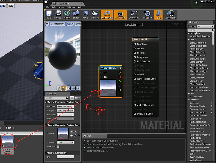Open the NewT texture asset dropdown

73,132
